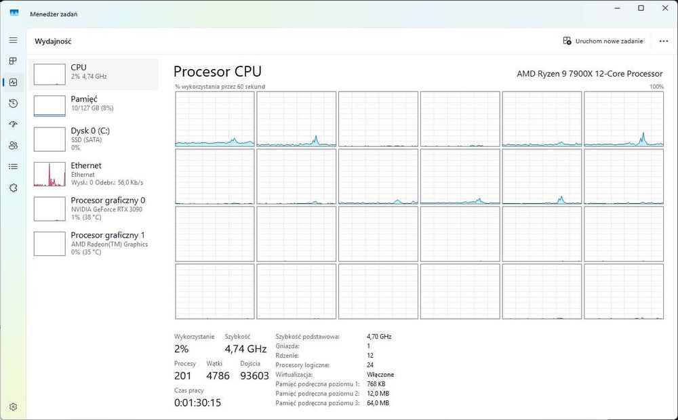
Task: Click the 'Wykorzystanie' label
Action: [194, 337]
